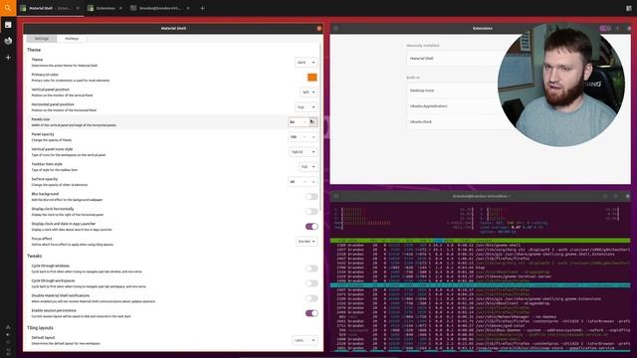Screen dimensions: 637x358
Task: Click the Panels size value field
Action: coord(295,122)
